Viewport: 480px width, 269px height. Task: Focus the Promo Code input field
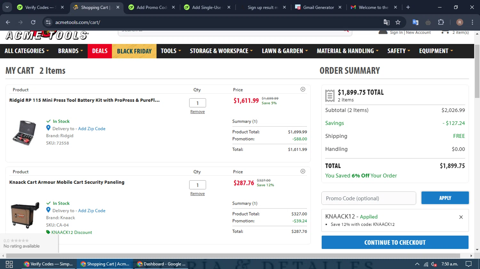[369, 198]
